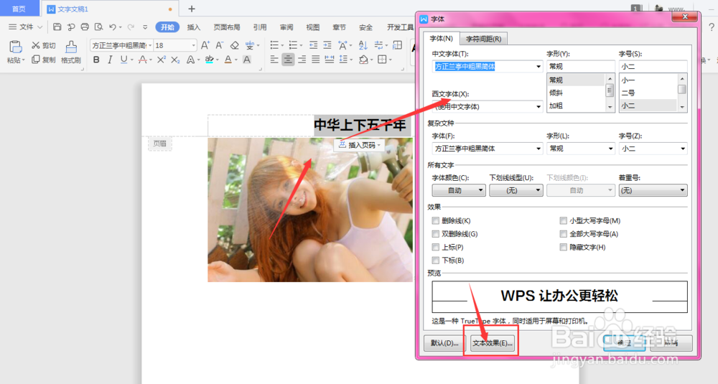This screenshot has height=384, width=718.
Task: Increase font size with A+ icon
Action: coord(205,45)
